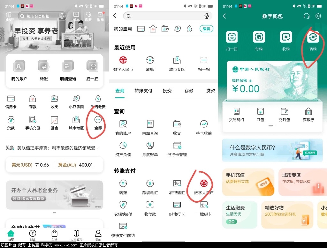The image size is (327, 248).
Task: Select the 查询 category tab
Action: [120, 91]
